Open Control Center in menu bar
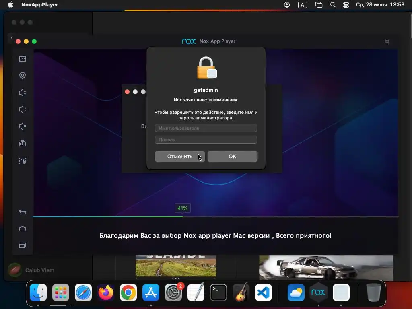Viewport: 412px width, 309px height. [x=346, y=5]
